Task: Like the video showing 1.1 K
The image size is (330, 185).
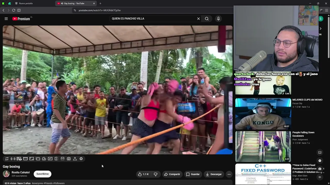Action: click(143, 174)
